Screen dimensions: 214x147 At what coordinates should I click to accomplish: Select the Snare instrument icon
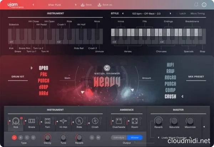point(31,122)
